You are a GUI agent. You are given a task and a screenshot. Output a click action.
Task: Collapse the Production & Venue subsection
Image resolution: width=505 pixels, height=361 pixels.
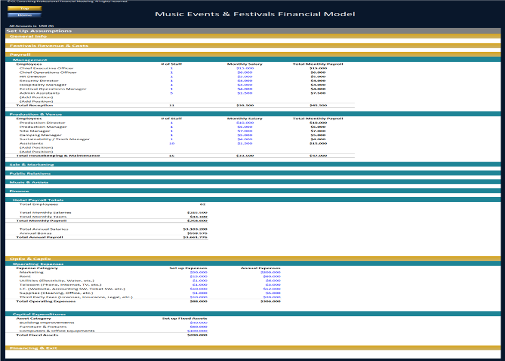pyautogui.click(x=253, y=114)
